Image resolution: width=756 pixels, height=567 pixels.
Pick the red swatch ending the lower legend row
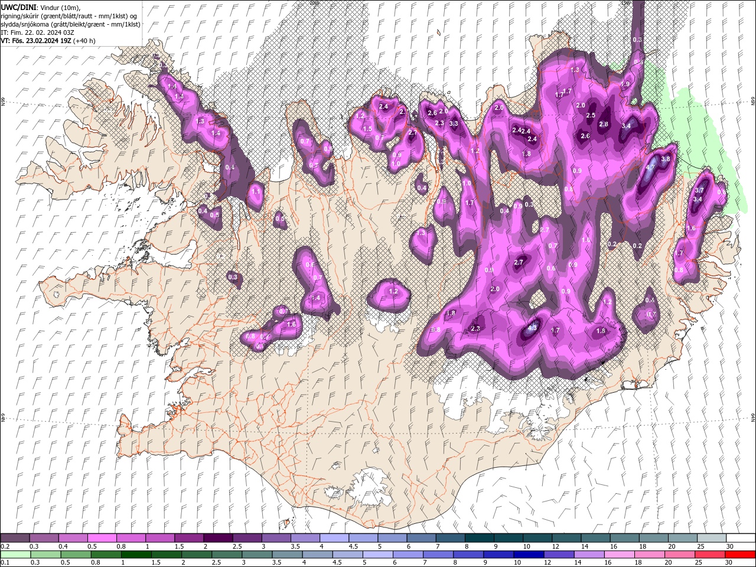click(x=740, y=555)
